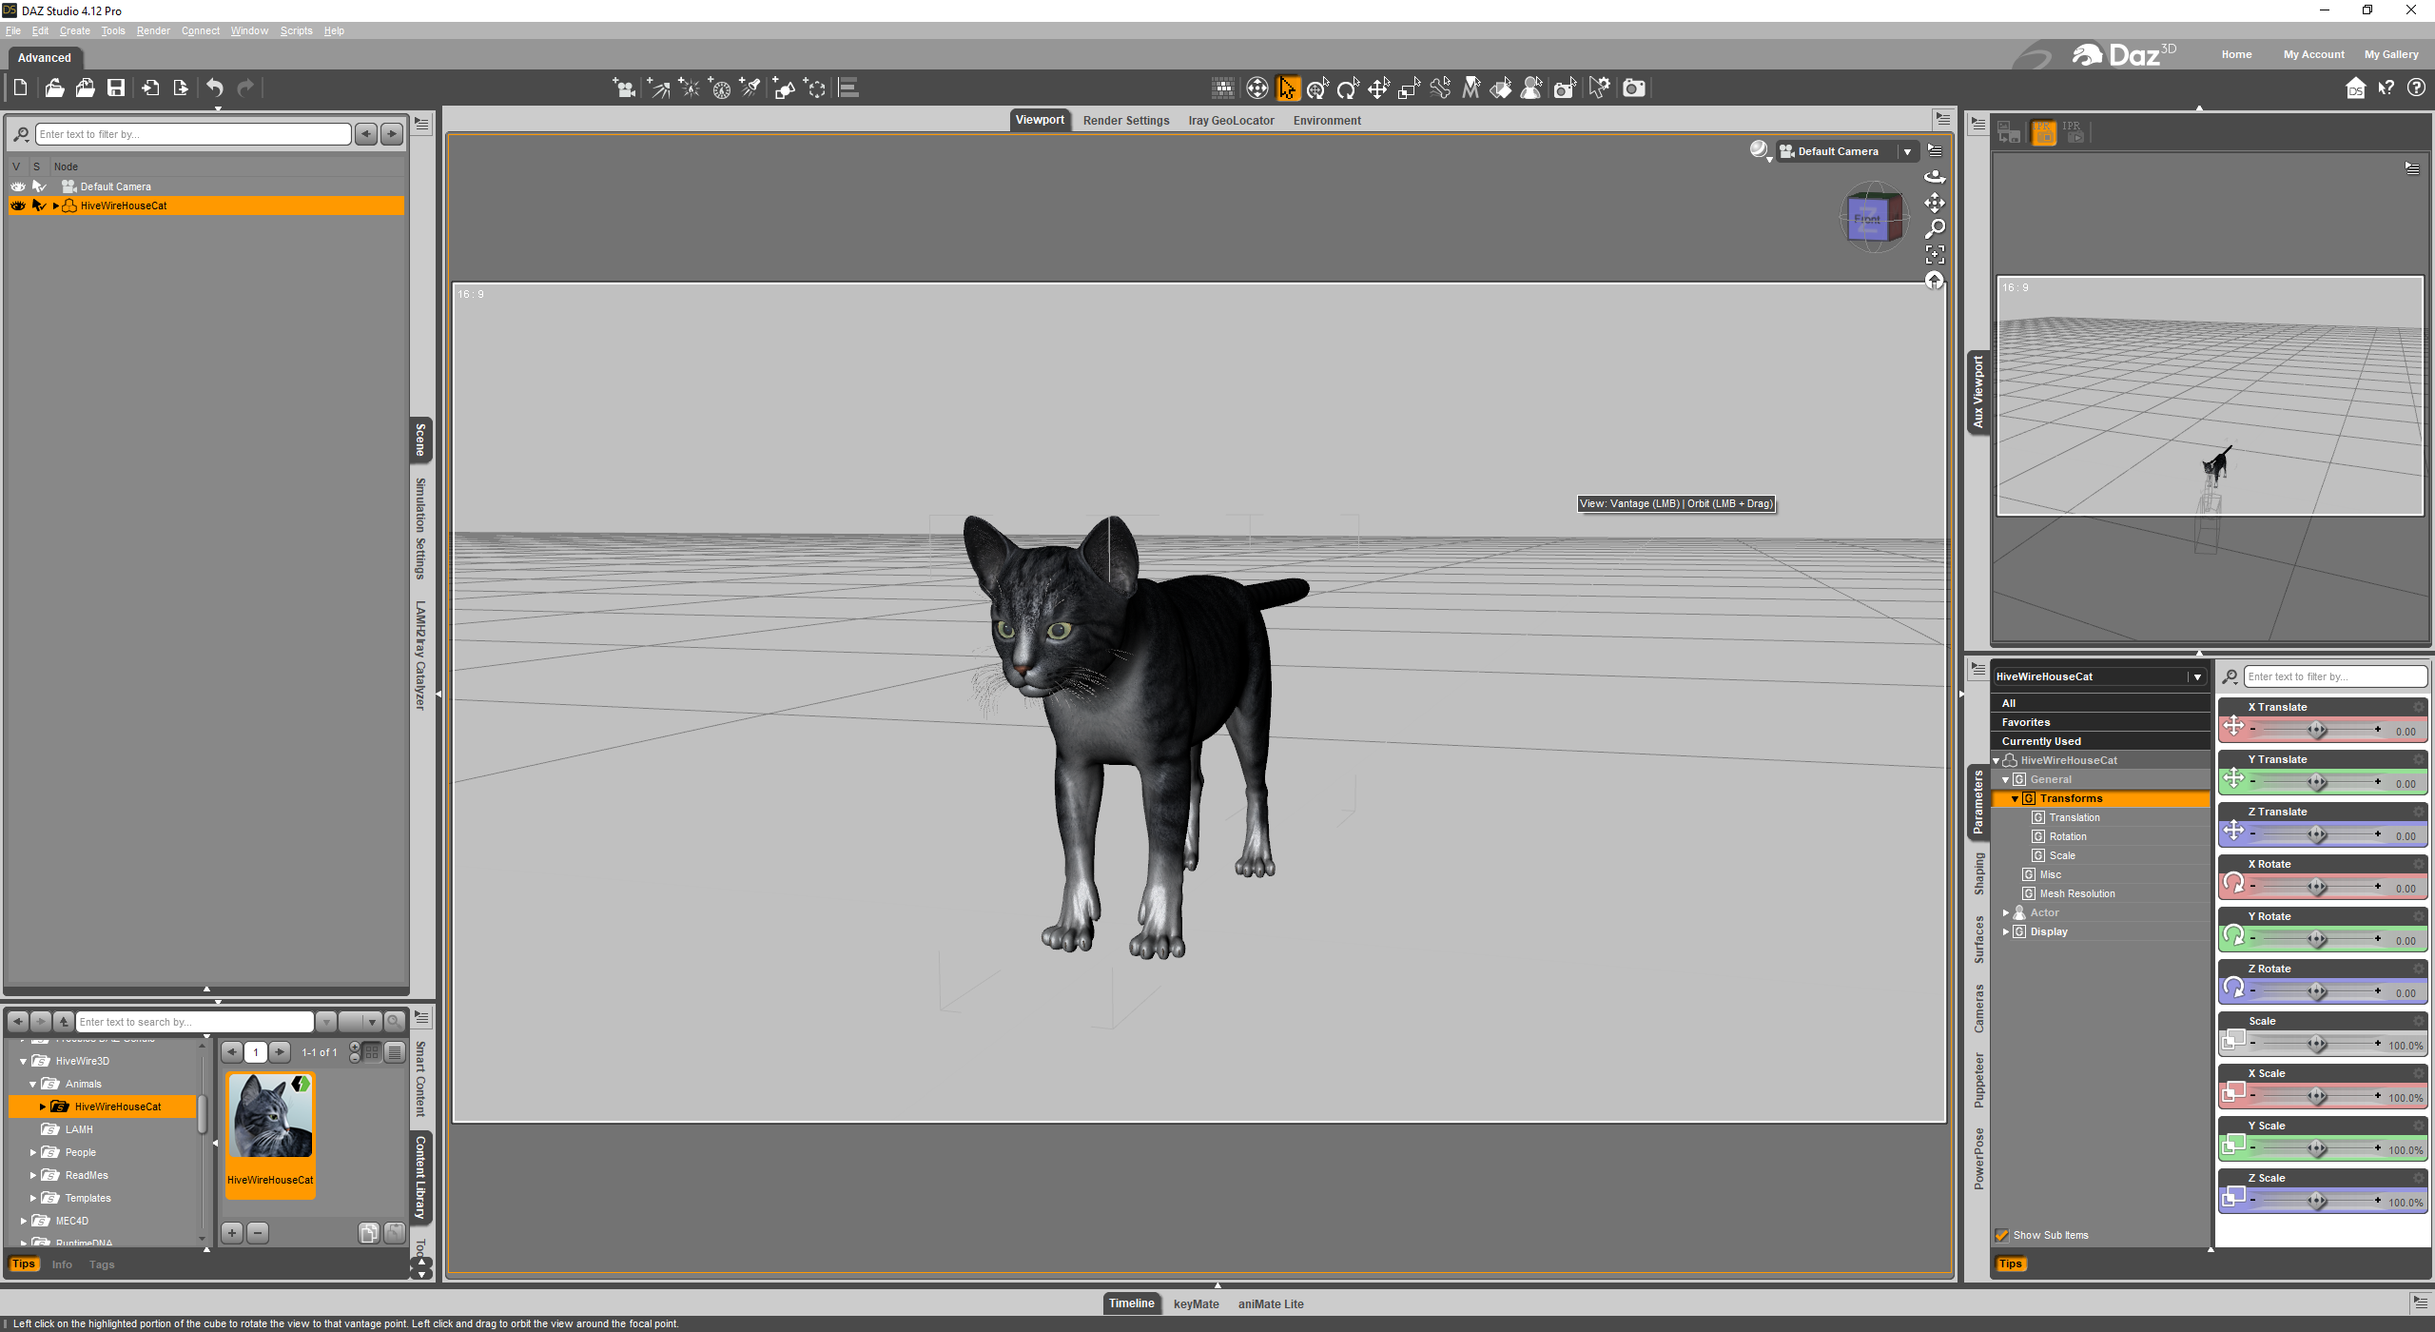
Task: Open the Default Camera dropdown
Action: tap(1907, 151)
